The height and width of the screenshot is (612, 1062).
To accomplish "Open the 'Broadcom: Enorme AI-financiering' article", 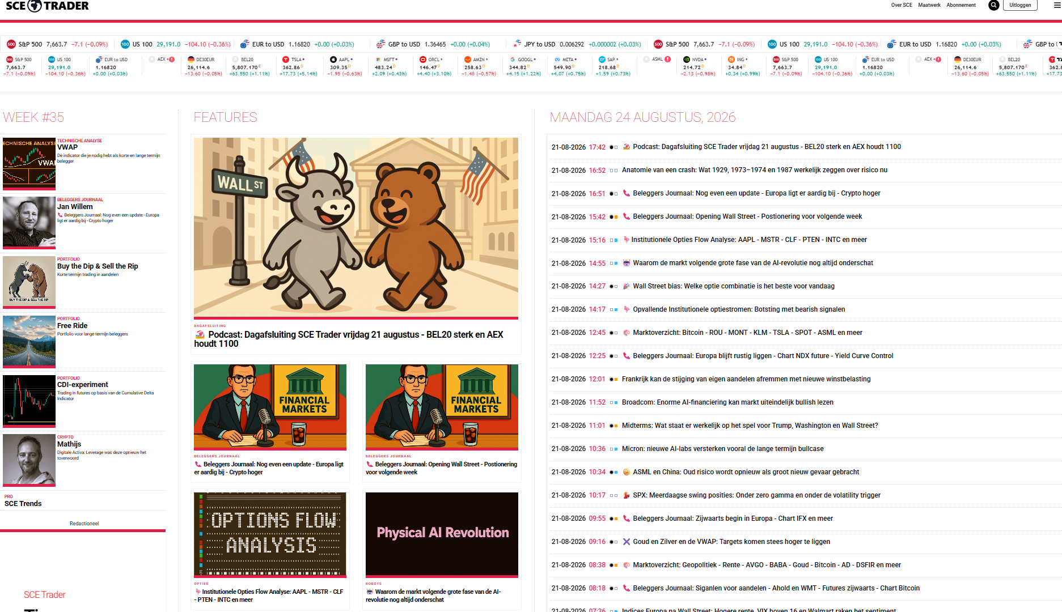I will point(727,402).
